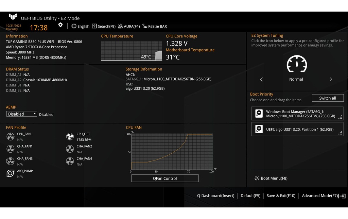Image resolution: width=348 pixels, height=219 pixels.
Task: Open the Search(F9) function
Action: click(104, 26)
